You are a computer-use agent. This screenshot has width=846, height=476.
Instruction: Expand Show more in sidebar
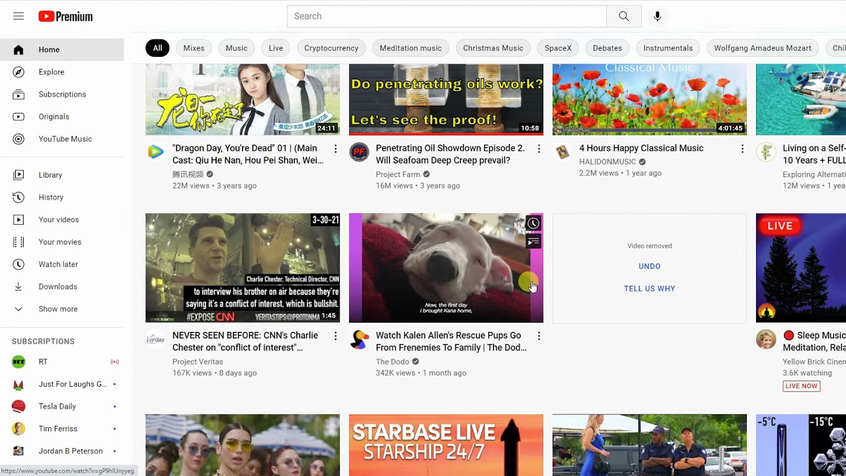click(x=58, y=309)
